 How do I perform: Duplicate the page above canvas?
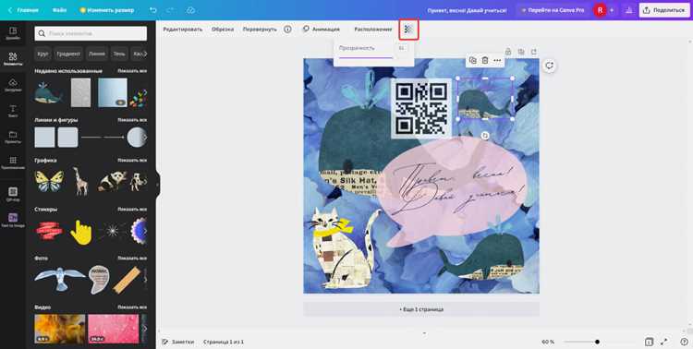(521, 52)
